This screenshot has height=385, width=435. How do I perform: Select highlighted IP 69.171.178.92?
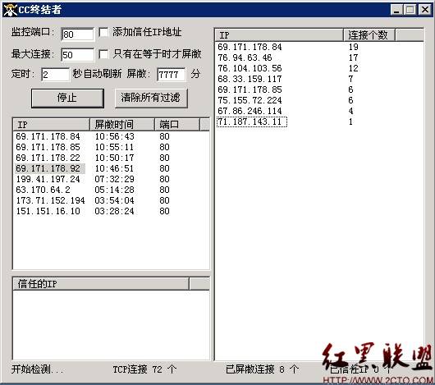click(49, 168)
